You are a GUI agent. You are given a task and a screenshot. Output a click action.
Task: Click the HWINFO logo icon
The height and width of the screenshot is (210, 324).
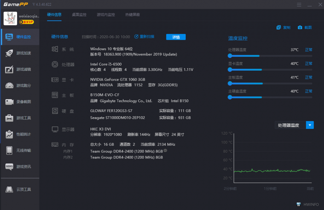(298, 204)
